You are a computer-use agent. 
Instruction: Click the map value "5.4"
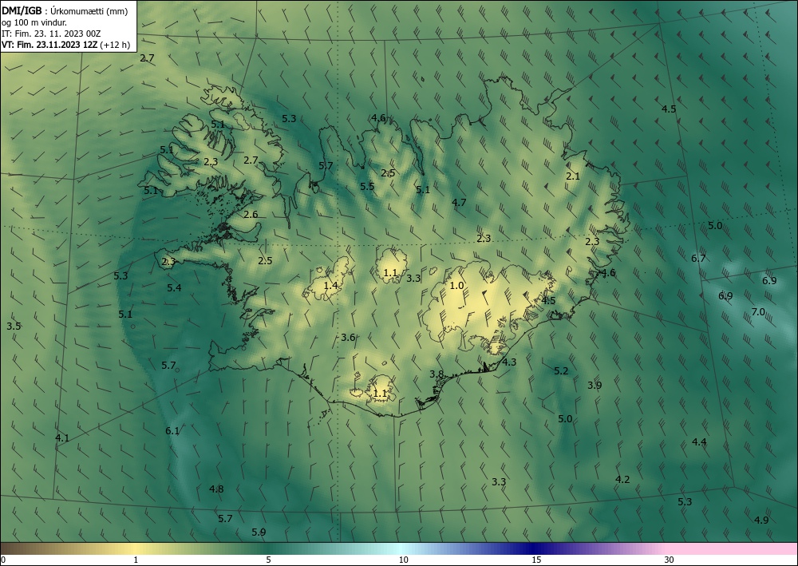[x=174, y=288]
